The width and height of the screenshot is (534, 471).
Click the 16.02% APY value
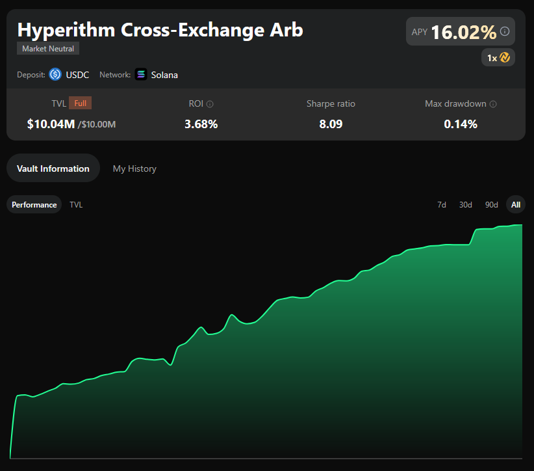pyautogui.click(x=463, y=33)
